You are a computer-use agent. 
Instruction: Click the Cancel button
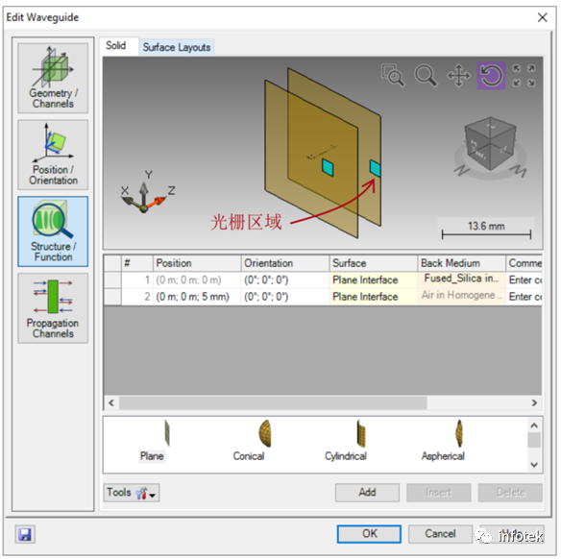[x=440, y=534]
